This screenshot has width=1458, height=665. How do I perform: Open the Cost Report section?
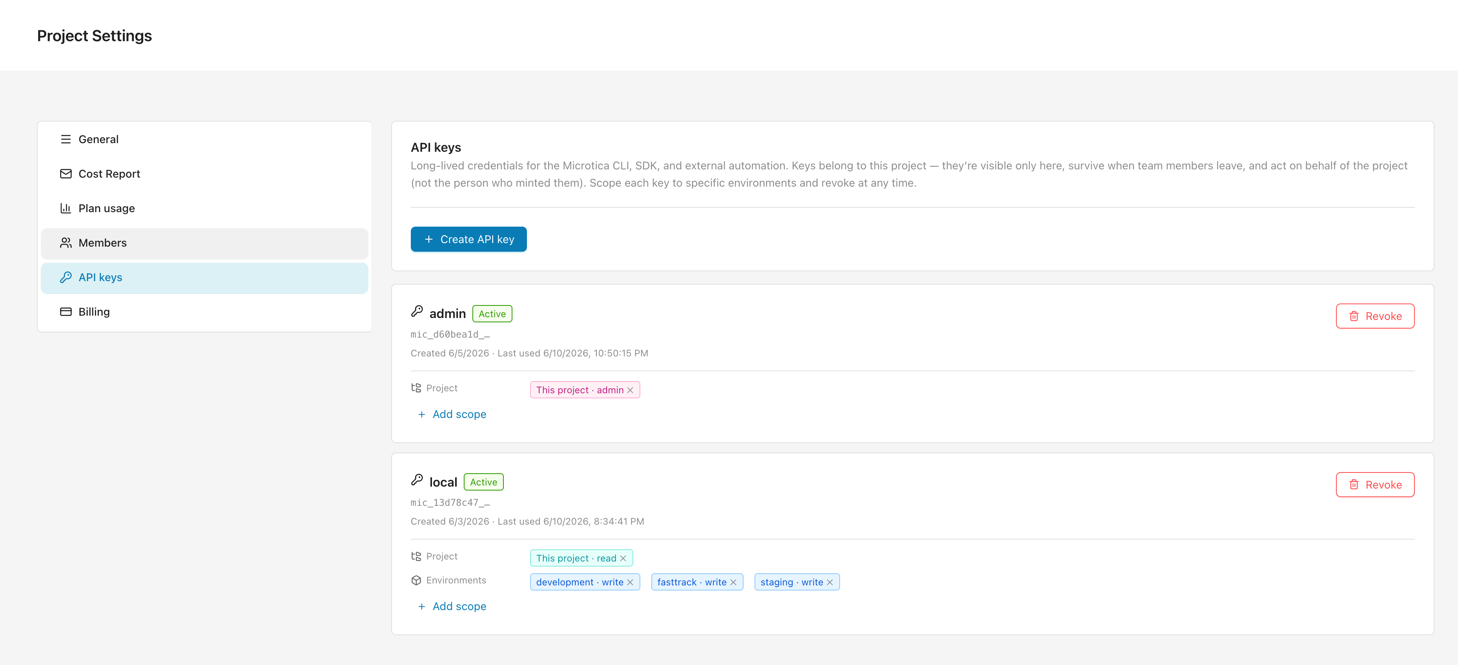204,174
